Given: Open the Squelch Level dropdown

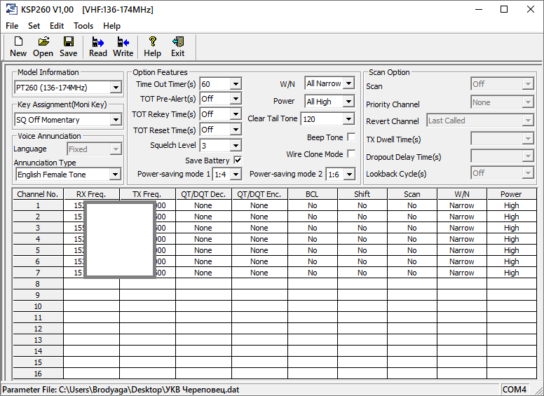Looking at the screenshot, I should (236, 146).
